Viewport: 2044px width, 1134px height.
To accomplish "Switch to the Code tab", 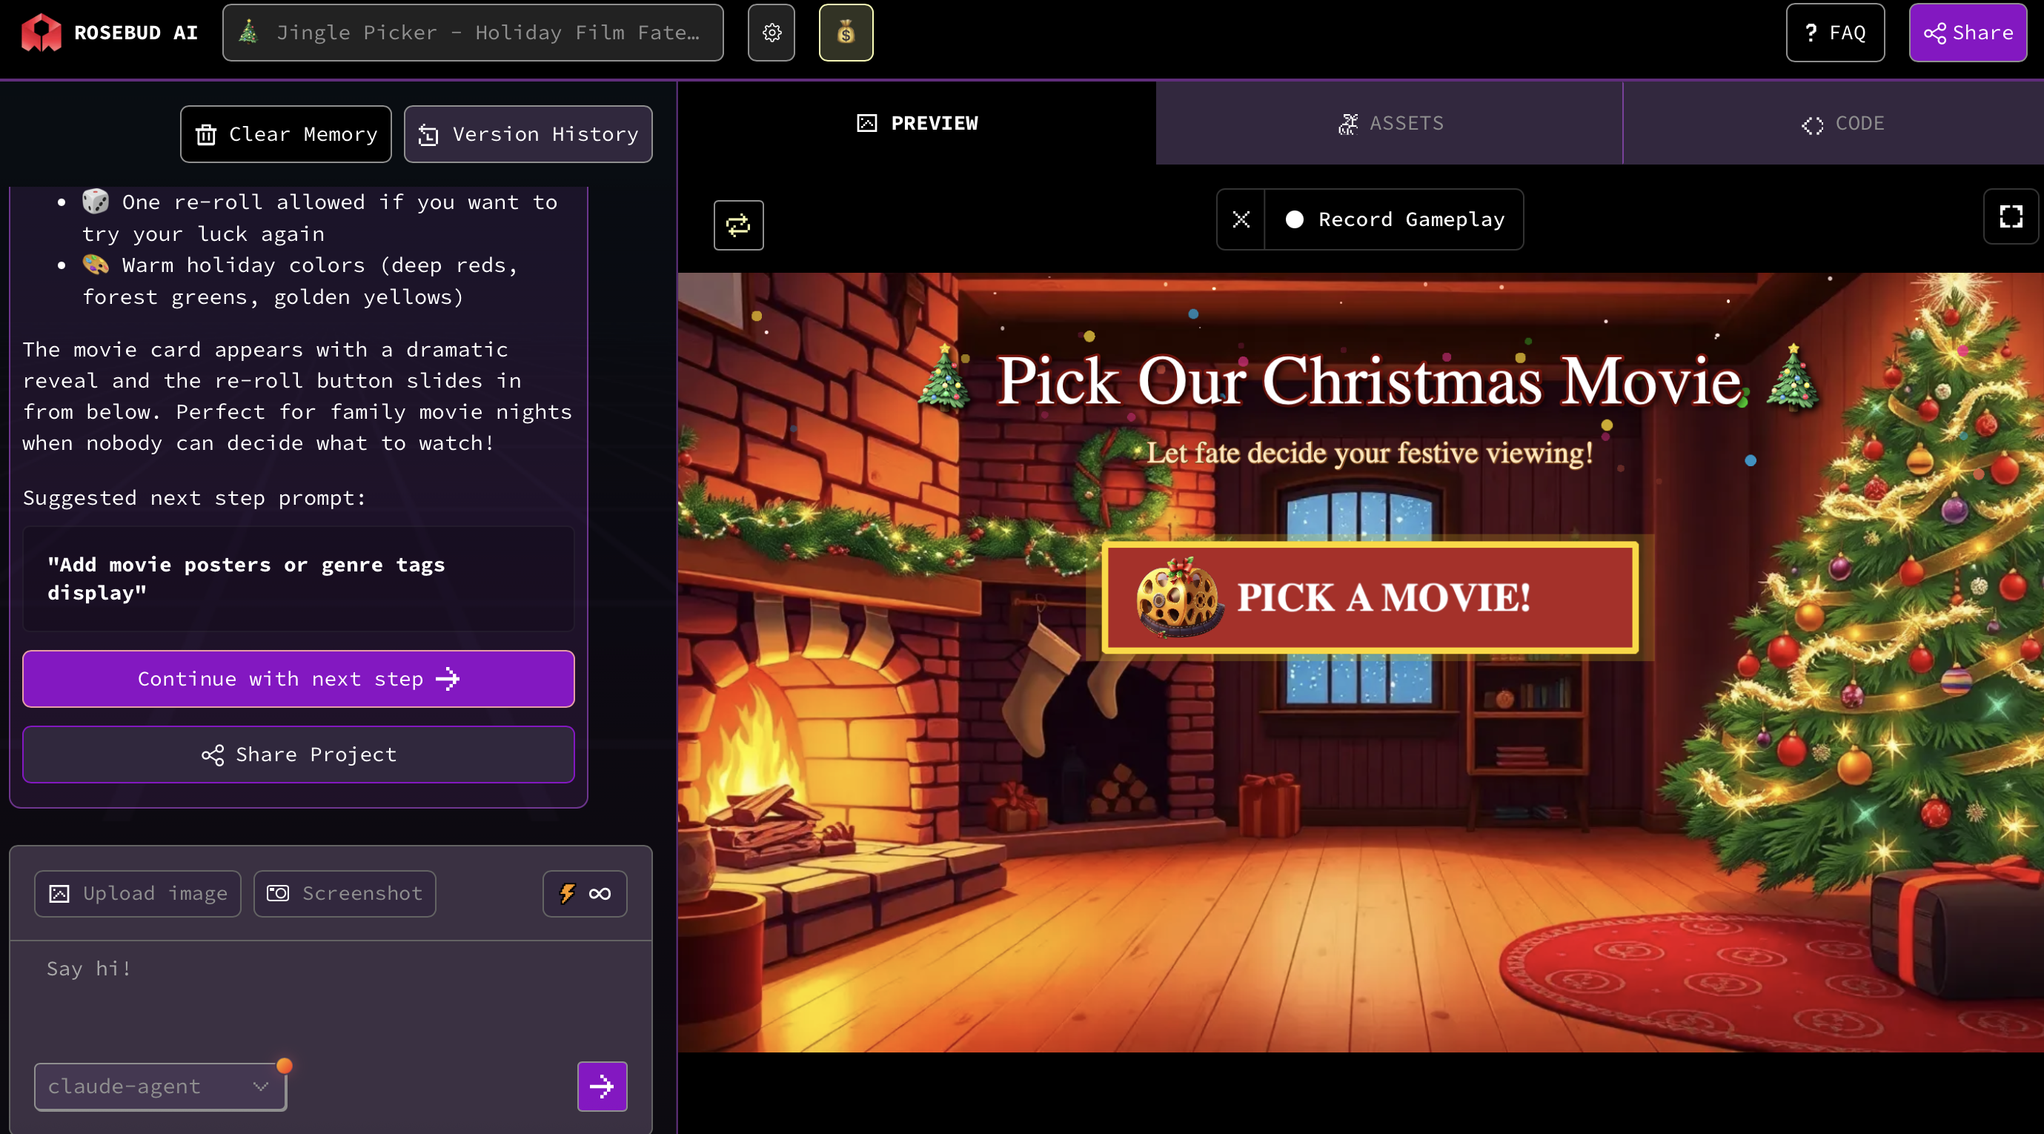I will click(x=1842, y=123).
